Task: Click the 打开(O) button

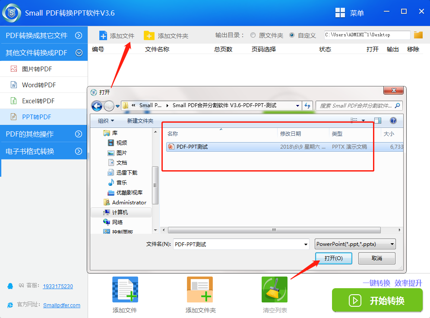Action: 333,258
